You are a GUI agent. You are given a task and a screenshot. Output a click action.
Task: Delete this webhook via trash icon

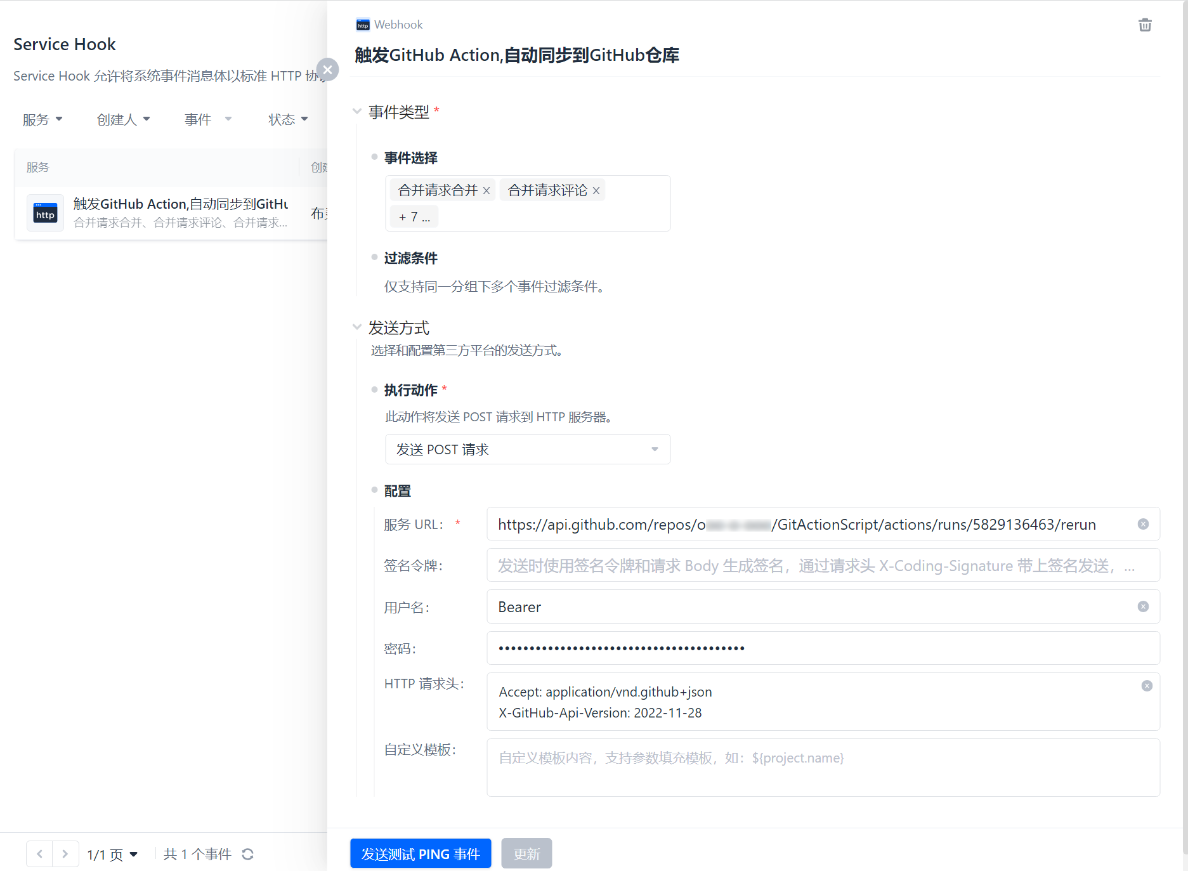tap(1145, 25)
